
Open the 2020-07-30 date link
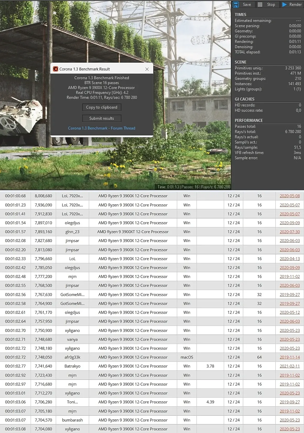[290, 232]
